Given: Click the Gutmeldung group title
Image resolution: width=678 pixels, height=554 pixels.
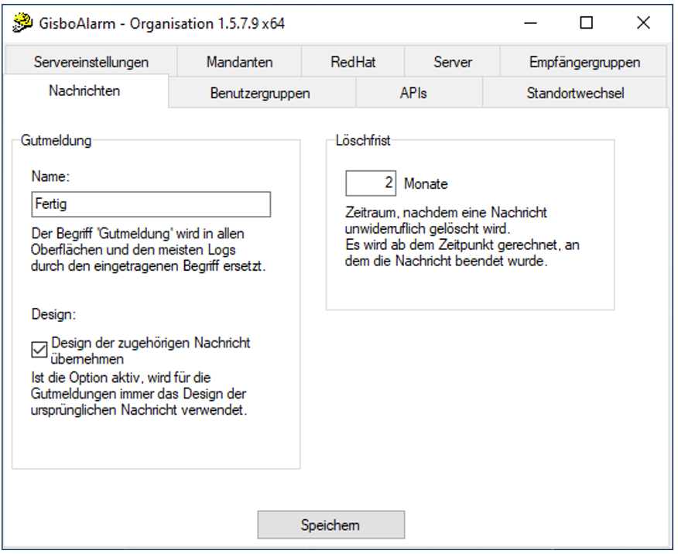Looking at the screenshot, I should click(x=56, y=141).
